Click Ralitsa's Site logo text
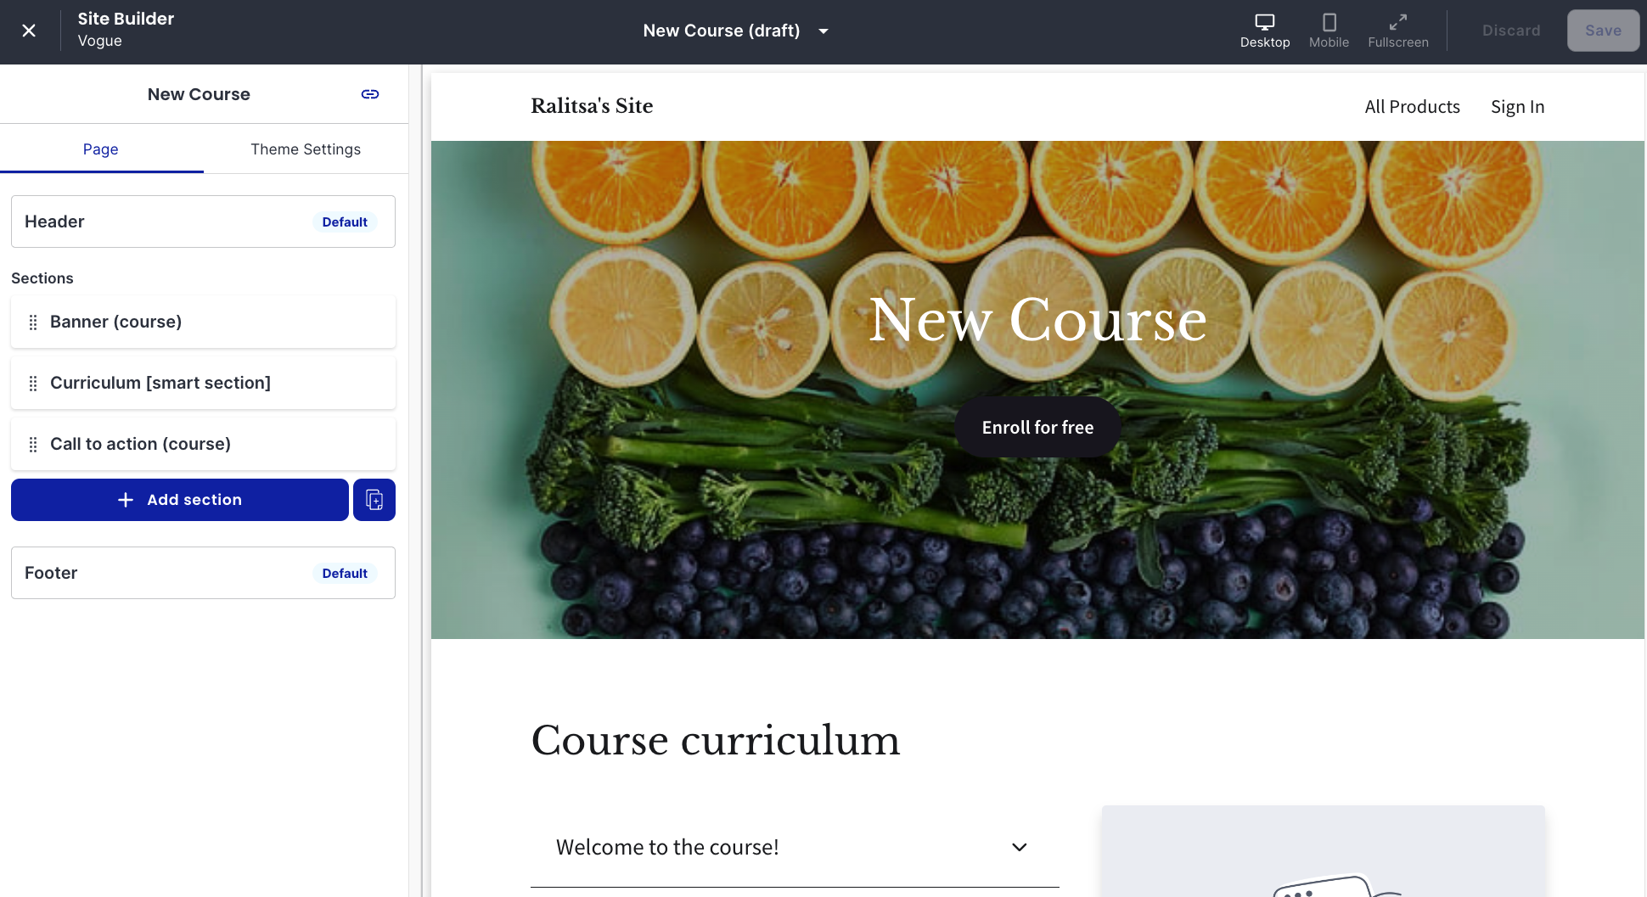Image resolution: width=1647 pixels, height=897 pixels. (x=592, y=106)
